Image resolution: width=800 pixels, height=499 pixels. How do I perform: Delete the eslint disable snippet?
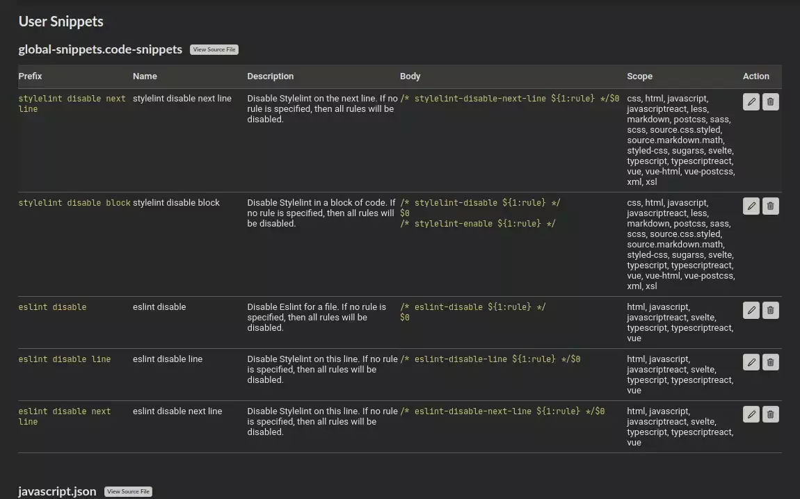(770, 310)
